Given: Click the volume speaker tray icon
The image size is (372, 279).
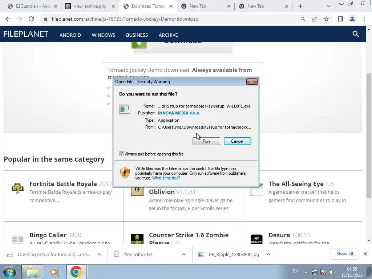Looking at the screenshot, I should point(332,272).
